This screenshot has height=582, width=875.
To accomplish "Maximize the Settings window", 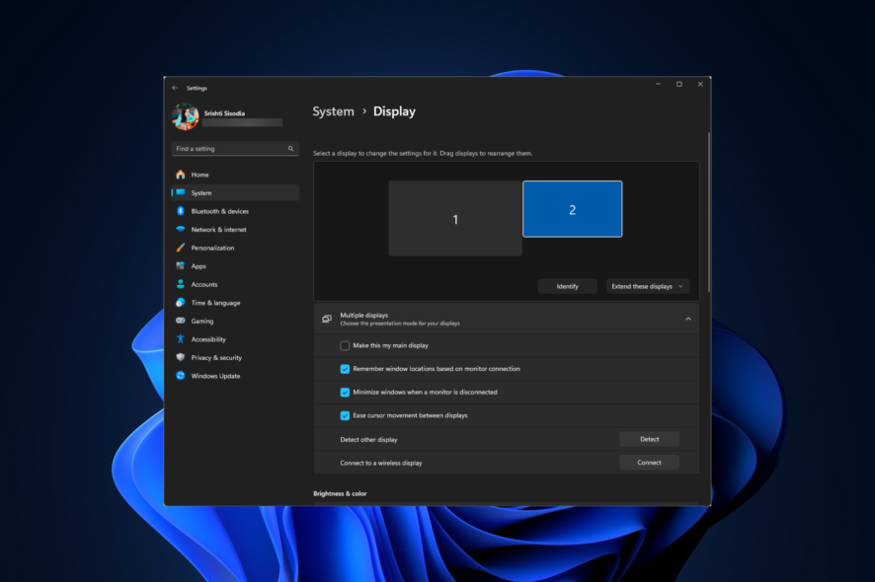I will 679,84.
